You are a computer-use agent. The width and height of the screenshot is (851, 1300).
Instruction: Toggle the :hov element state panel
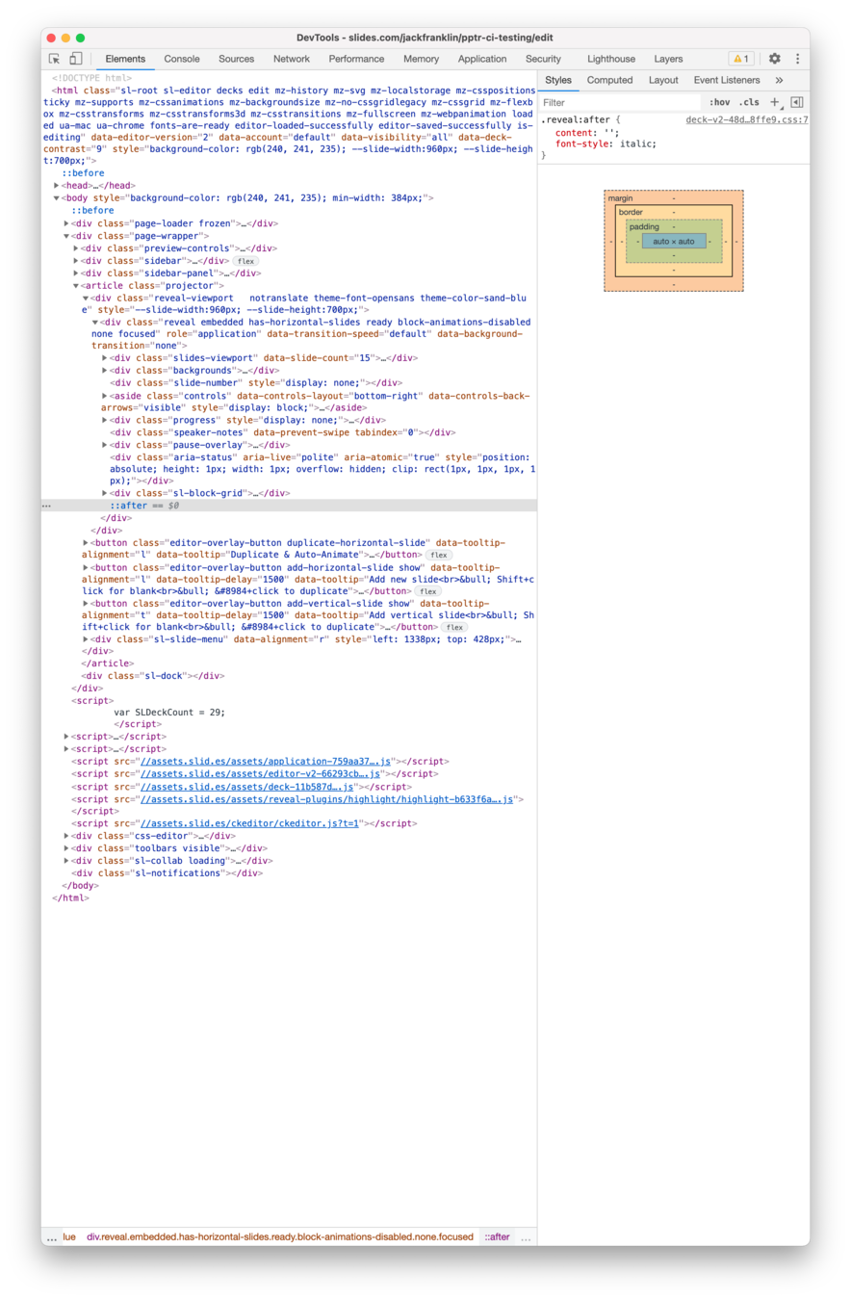tap(719, 102)
